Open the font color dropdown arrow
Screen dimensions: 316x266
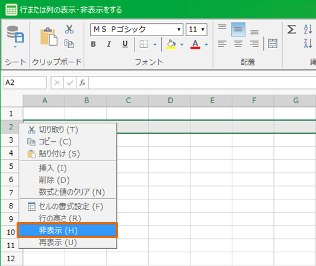click(206, 45)
